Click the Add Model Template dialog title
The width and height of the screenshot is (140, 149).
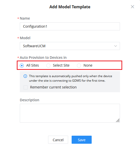[x=70, y=7]
